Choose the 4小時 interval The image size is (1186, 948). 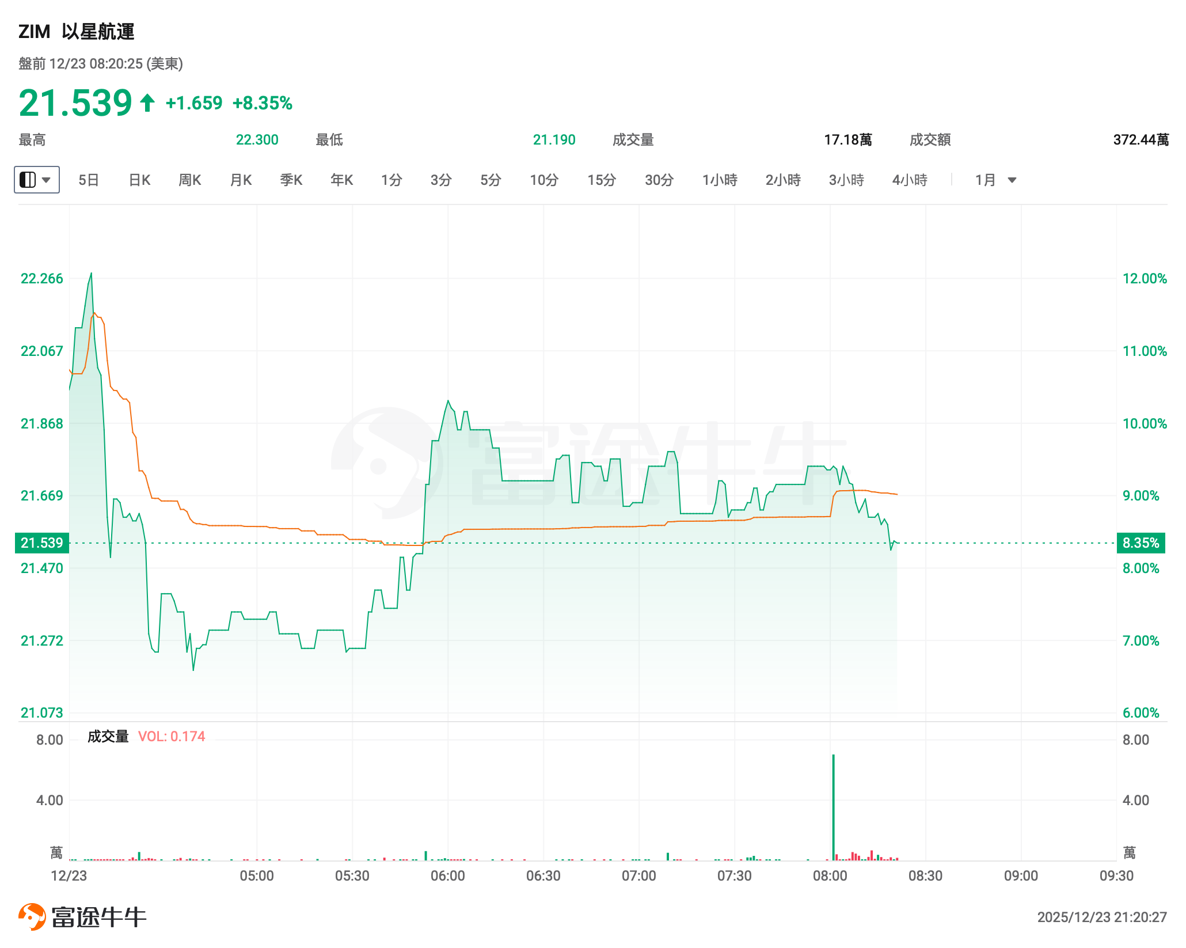(x=910, y=180)
